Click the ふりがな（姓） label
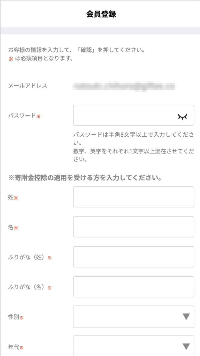200x356 pixels. (26, 258)
